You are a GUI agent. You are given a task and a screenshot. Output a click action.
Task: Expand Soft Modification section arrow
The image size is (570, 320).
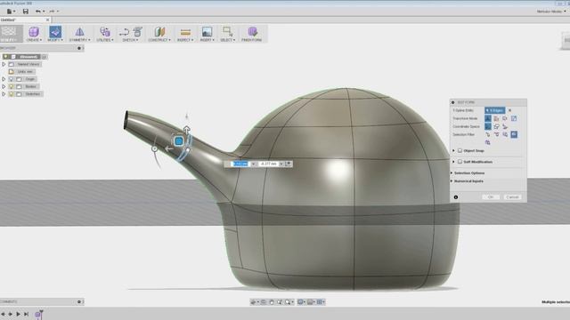453,162
